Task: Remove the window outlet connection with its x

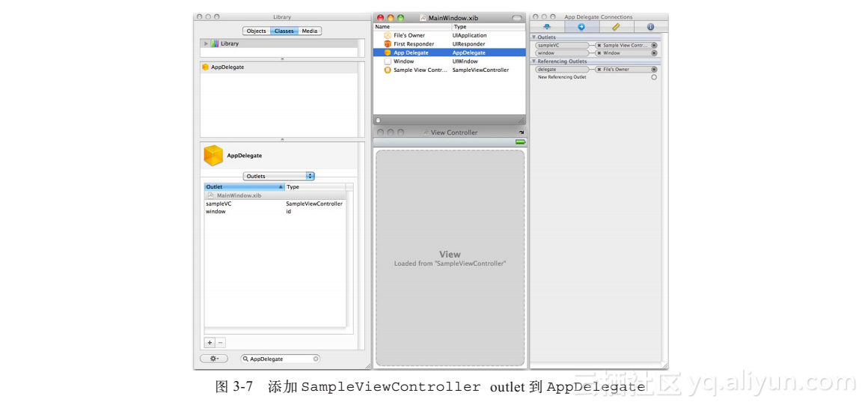Action: pyautogui.click(x=599, y=53)
